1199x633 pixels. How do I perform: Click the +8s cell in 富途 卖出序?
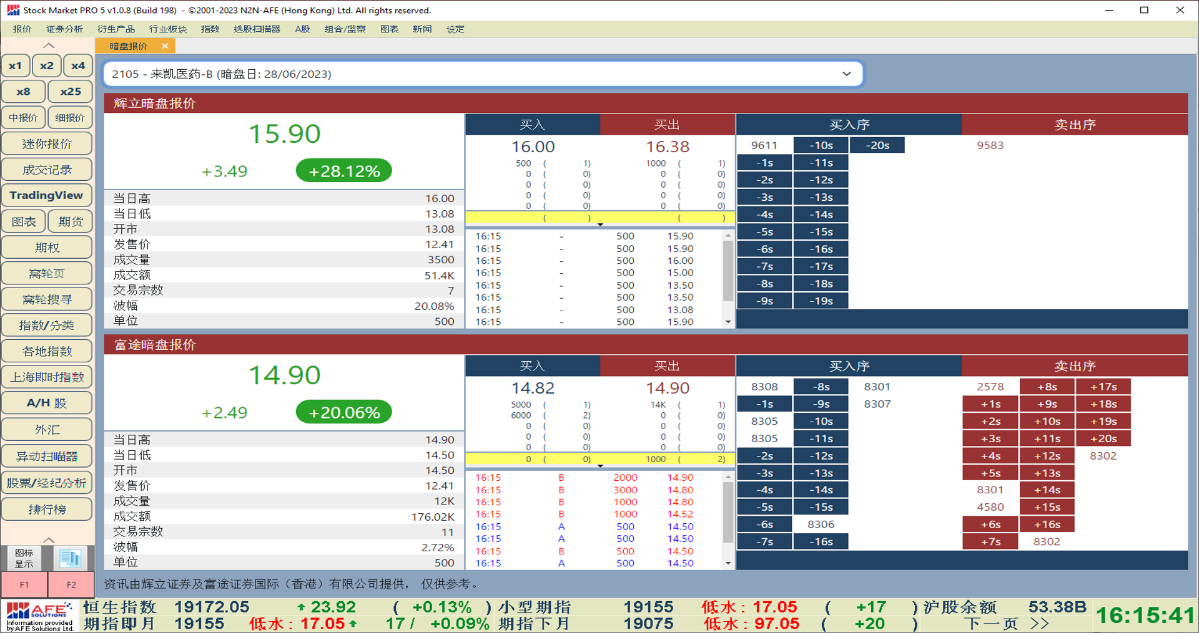pos(1047,387)
